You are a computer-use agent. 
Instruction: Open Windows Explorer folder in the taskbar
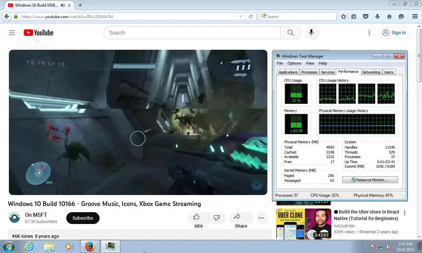49,246
